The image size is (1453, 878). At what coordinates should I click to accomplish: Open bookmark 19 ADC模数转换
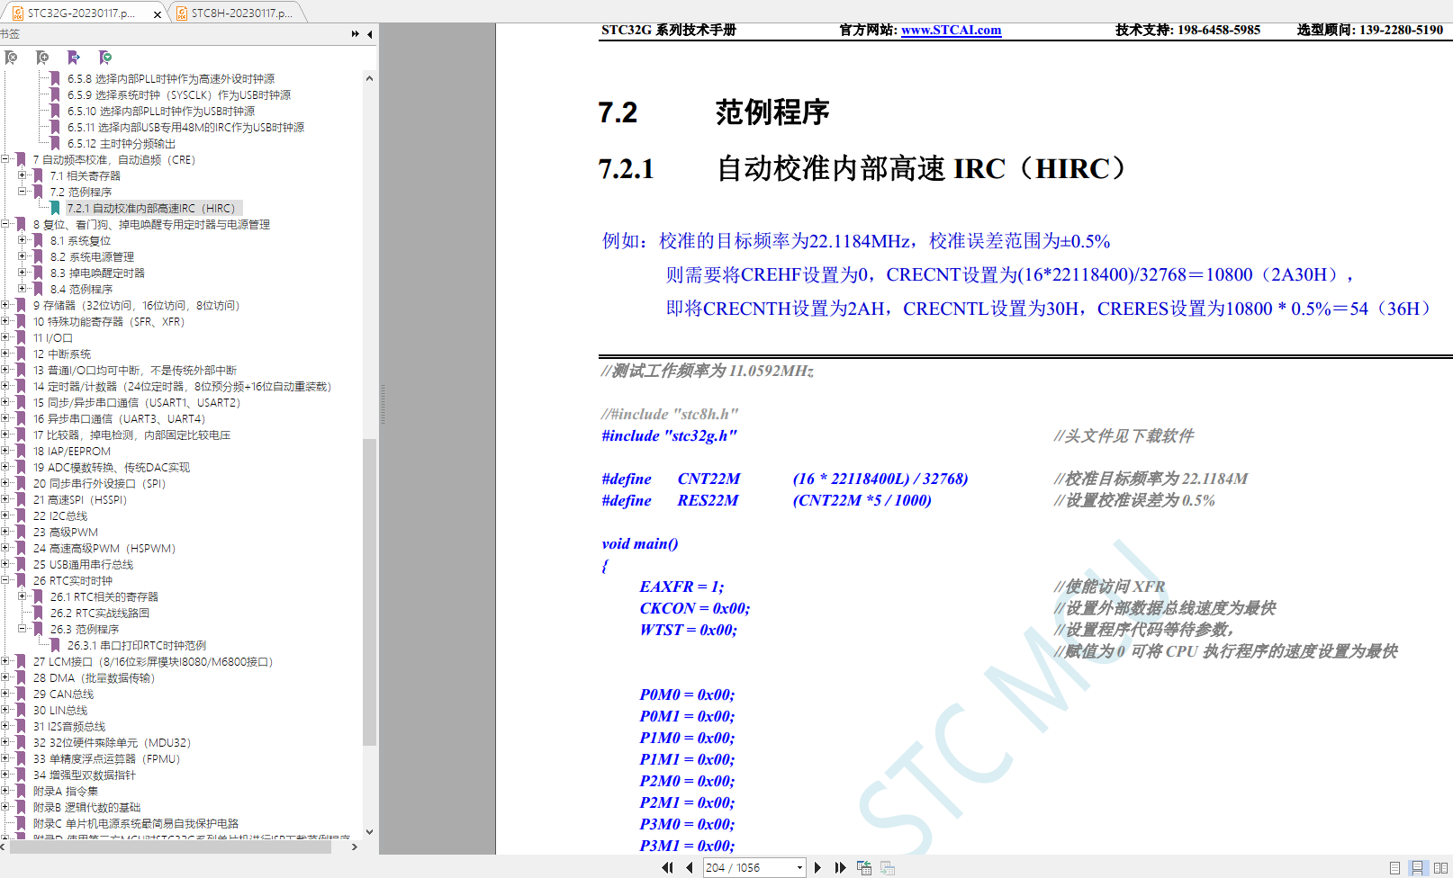(x=112, y=467)
